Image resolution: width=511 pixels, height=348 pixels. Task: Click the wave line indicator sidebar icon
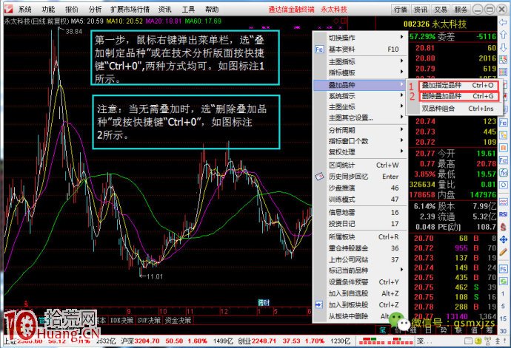pyautogui.click(x=503, y=202)
